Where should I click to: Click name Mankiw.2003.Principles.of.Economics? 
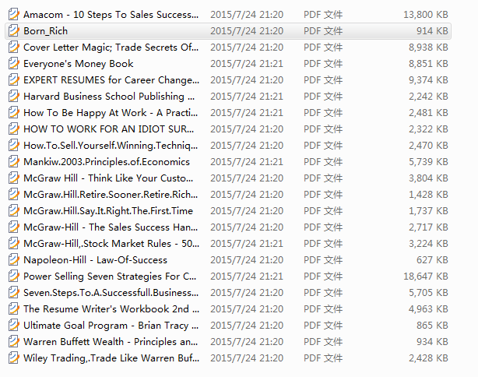[x=107, y=162]
